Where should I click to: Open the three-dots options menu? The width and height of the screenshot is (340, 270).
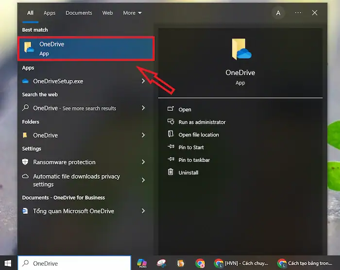tap(298, 13)
